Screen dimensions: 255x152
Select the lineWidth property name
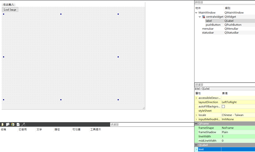tap(204, 137)
